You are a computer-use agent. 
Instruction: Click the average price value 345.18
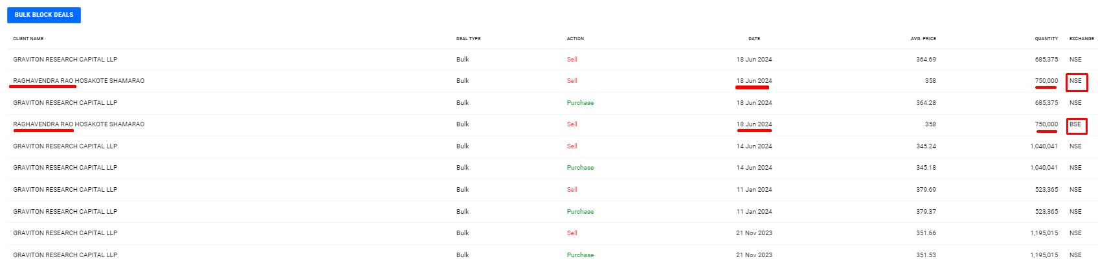pyautogui.click(x=926, y=168)
